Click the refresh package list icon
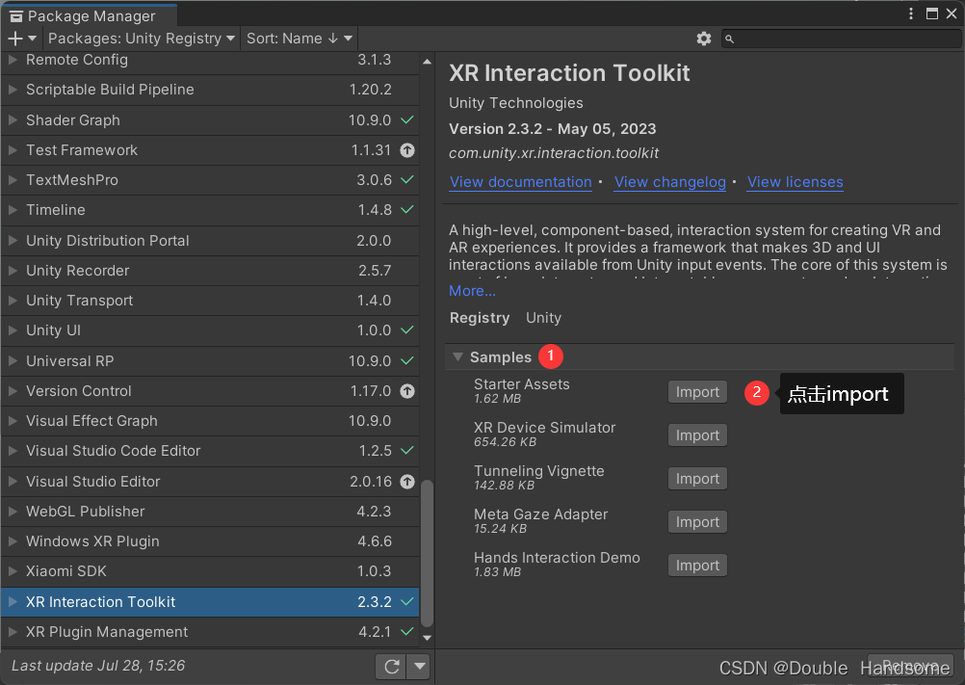 tap(391, 666)
